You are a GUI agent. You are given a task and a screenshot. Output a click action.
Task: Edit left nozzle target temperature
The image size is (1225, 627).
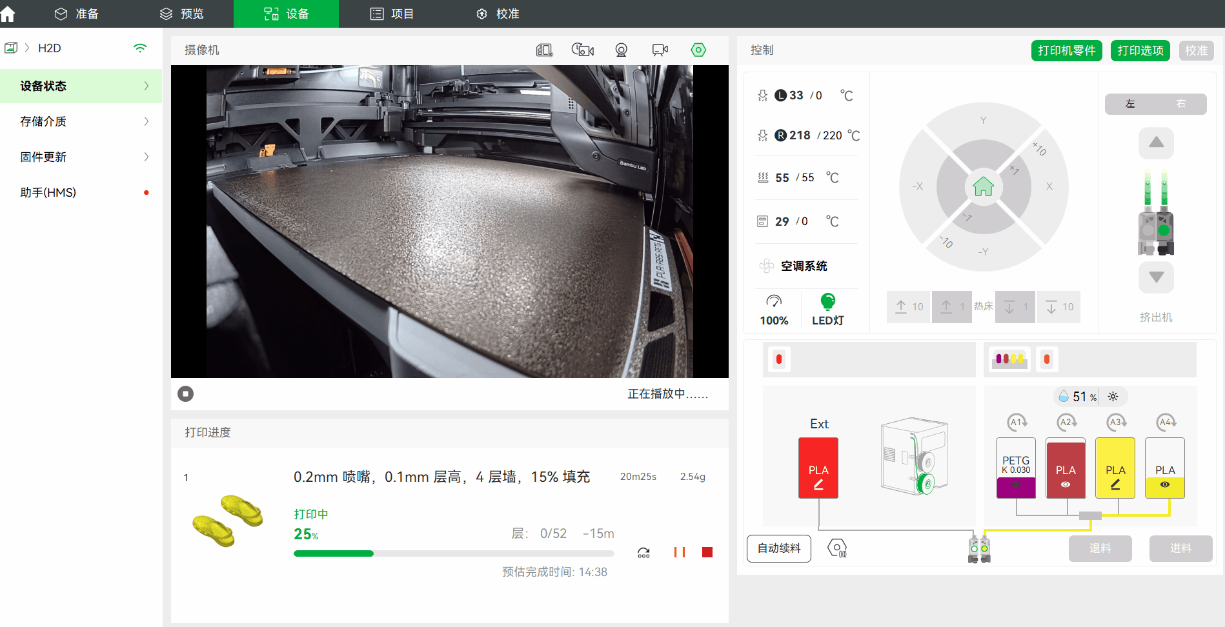coord(818,95)
